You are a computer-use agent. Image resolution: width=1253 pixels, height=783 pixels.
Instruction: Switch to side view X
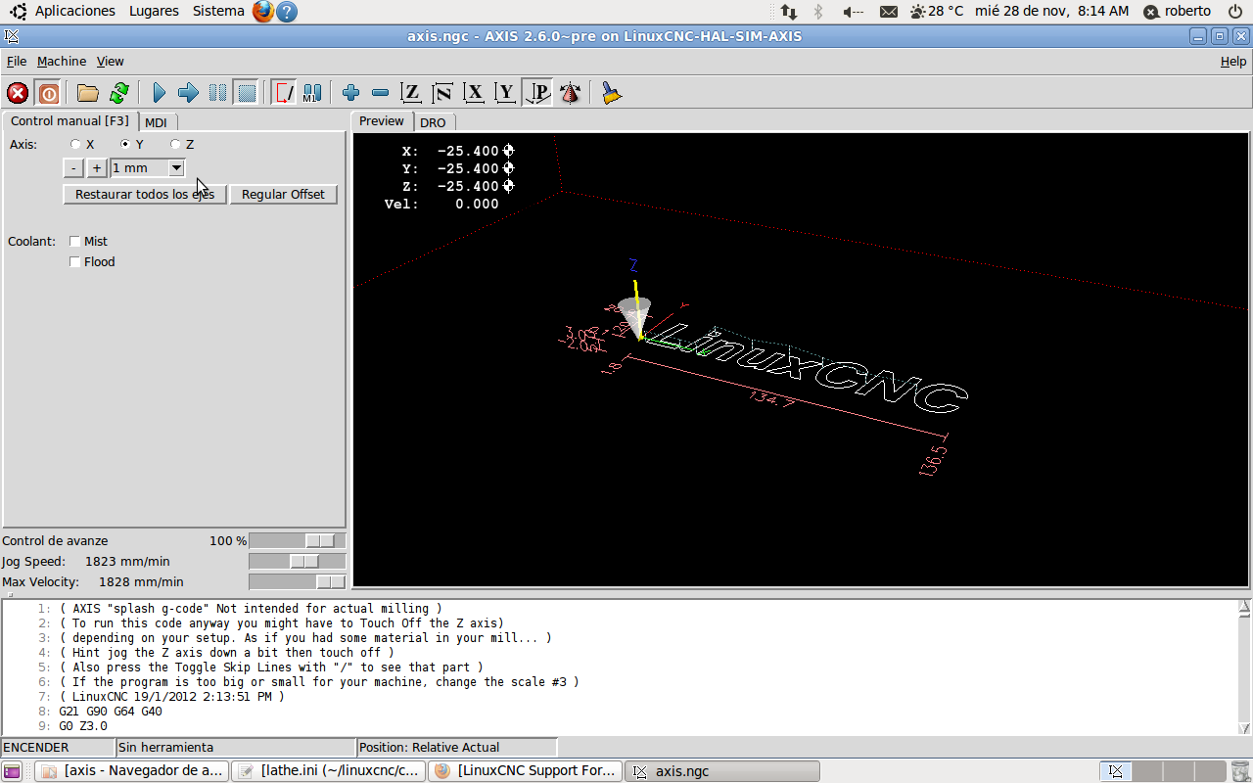(474, 93)
